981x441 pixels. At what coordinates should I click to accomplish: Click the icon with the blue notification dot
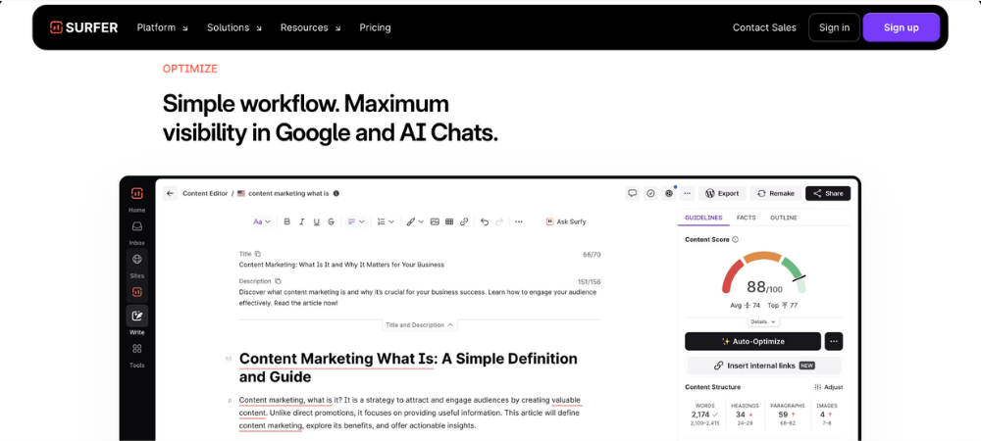click(x=669, y=194)
